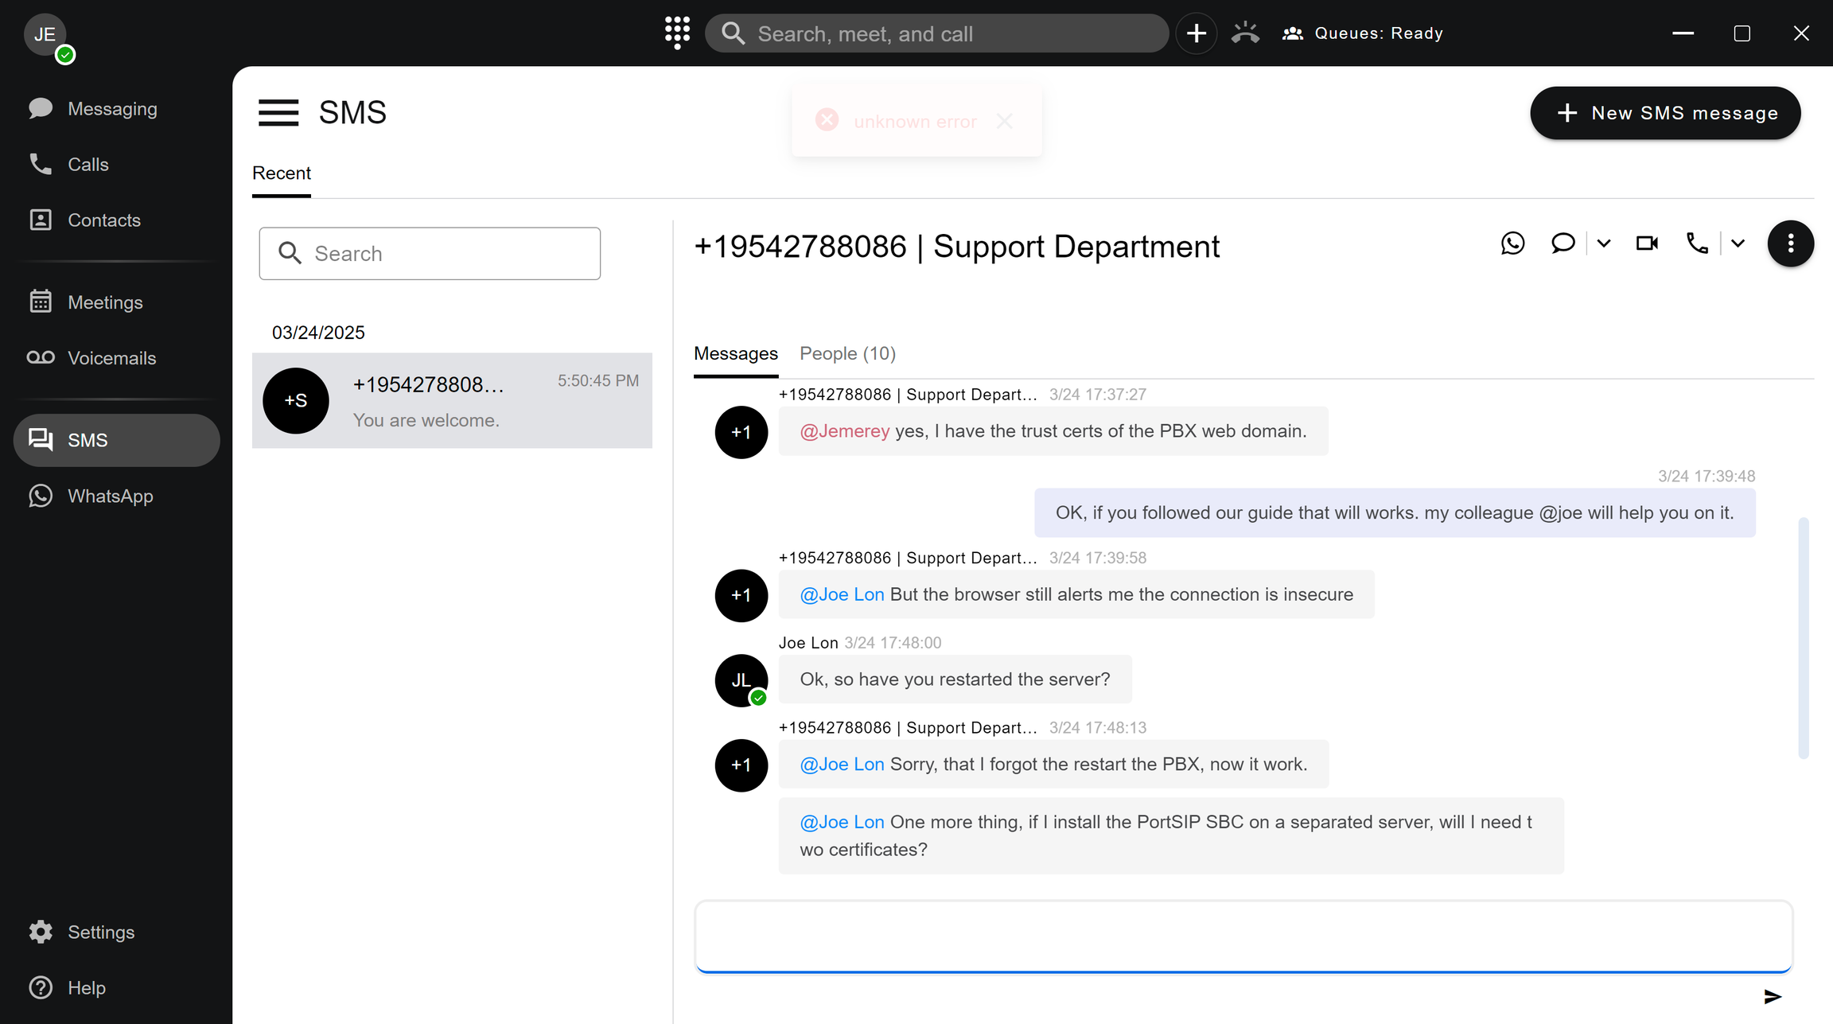Click the SMS conversation search field
Screen dimensions: 1833x1024
(x=430, y=254)
